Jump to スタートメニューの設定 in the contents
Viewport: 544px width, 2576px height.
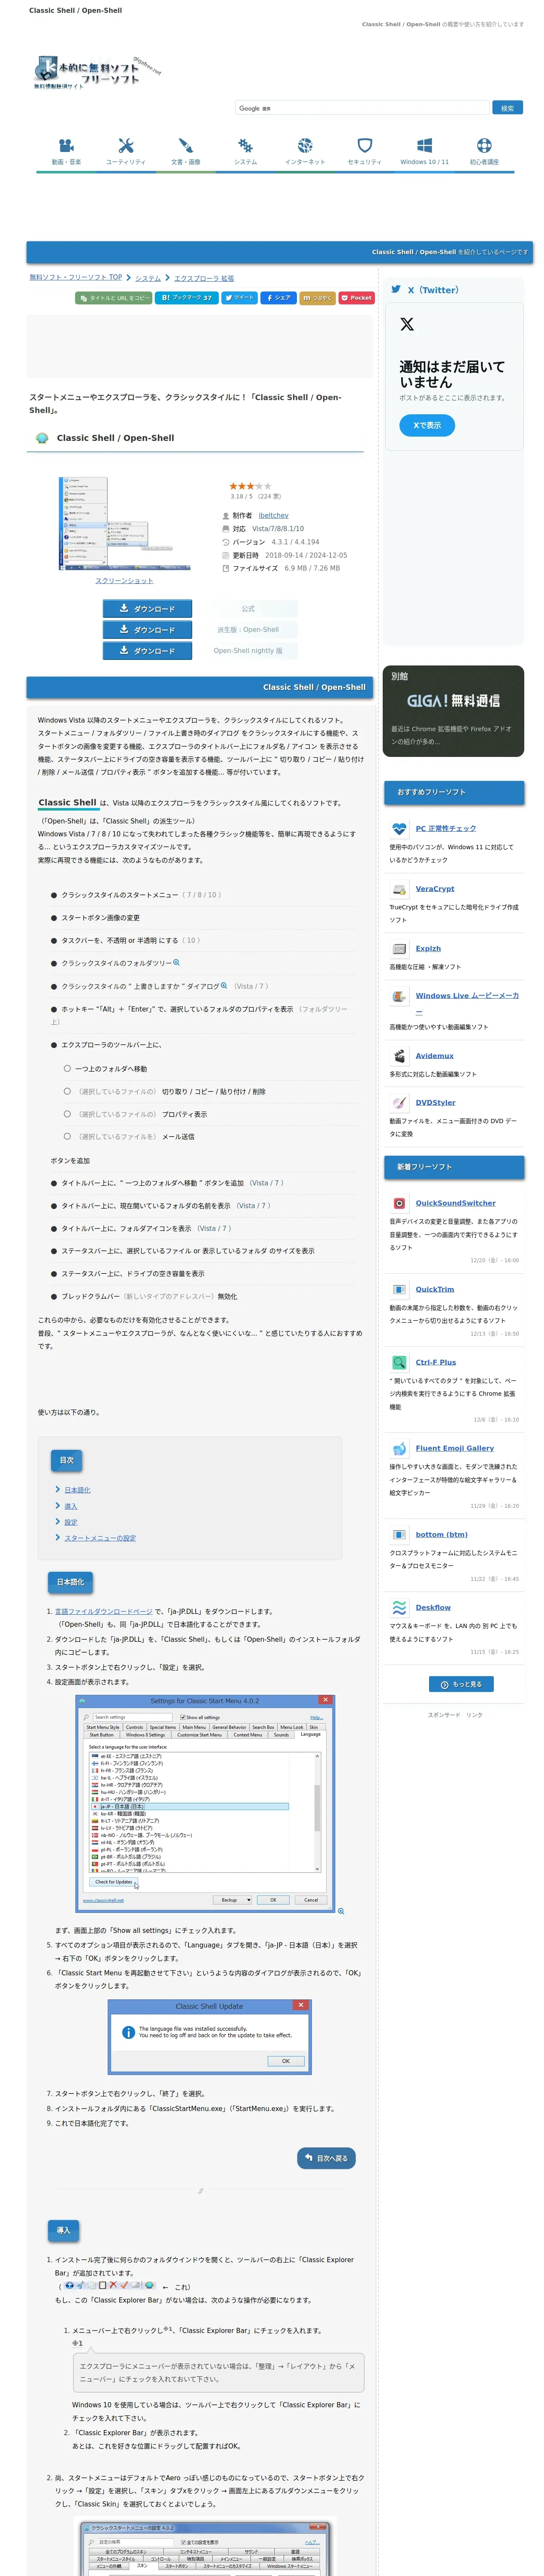pos(100,1538)
